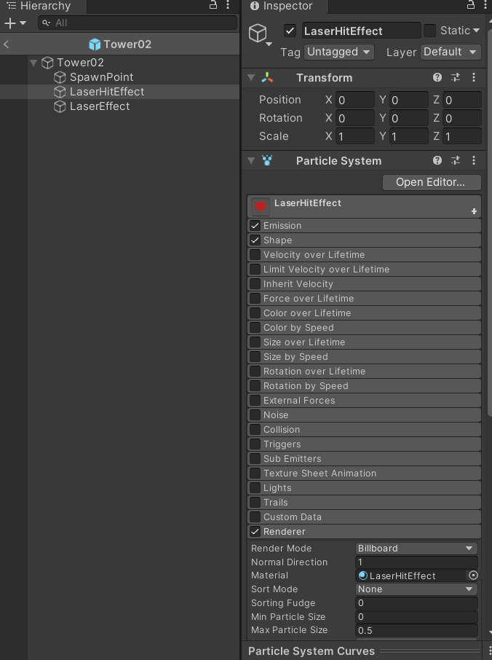Image resolution: width=492 pixels, height=660 pixels.
Task: Click the plus icon in LaserHitEffect header
Action: pos(474,211)
